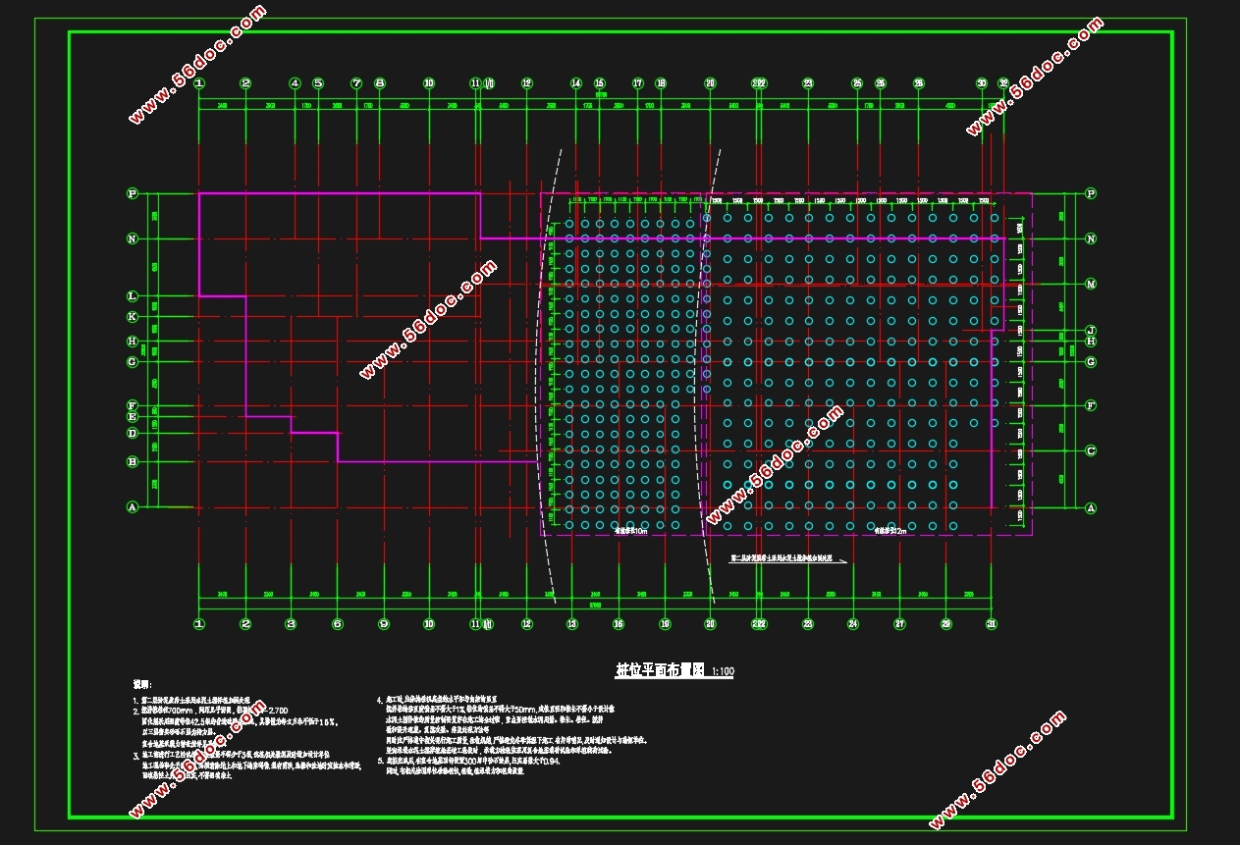Select the 1:100 scale text beside the title
The width and height of the screenshot is (1240, 845).
pyautogui.click(x=722, y=672)
